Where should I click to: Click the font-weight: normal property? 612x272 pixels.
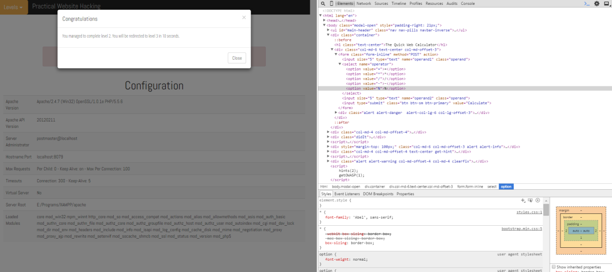[x=346, y=259]
